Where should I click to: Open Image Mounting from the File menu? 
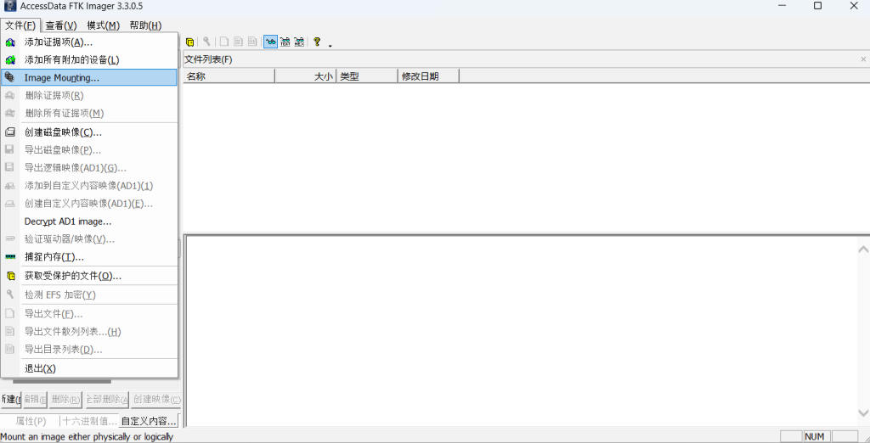click(61, 78)
